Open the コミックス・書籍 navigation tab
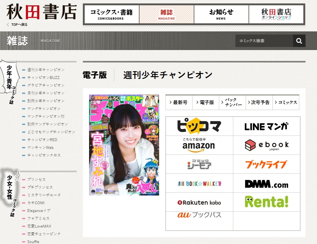The width and height of the screenshot is (317, 244). pos(111,14)
